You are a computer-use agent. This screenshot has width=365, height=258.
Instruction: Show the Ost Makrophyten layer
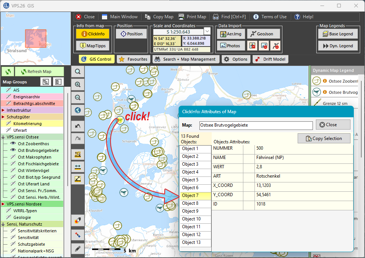coord(13,157)
